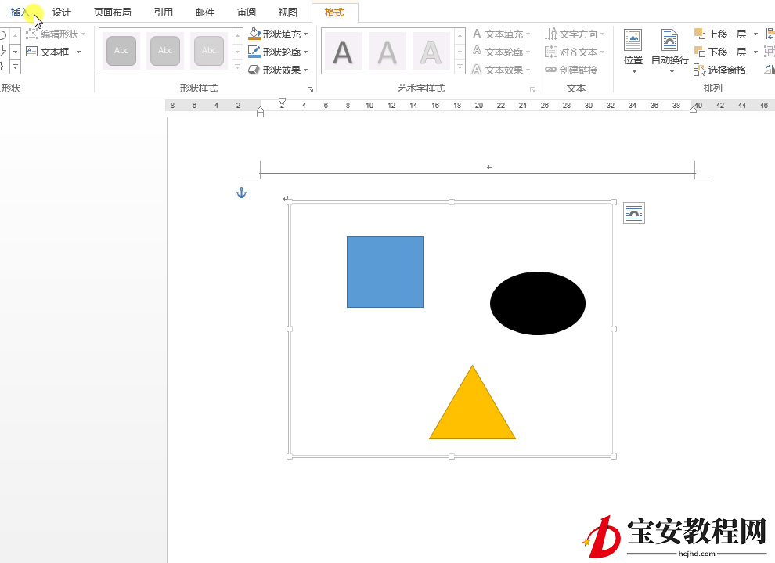Switch to the 审阅 tab

click(x=247, y=13)
